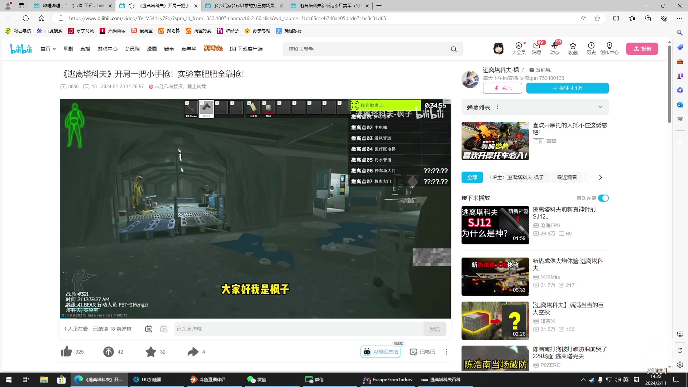
Task: Open 记笔记 notes tool
Action: pyautogui.click(x=422, y=352)
